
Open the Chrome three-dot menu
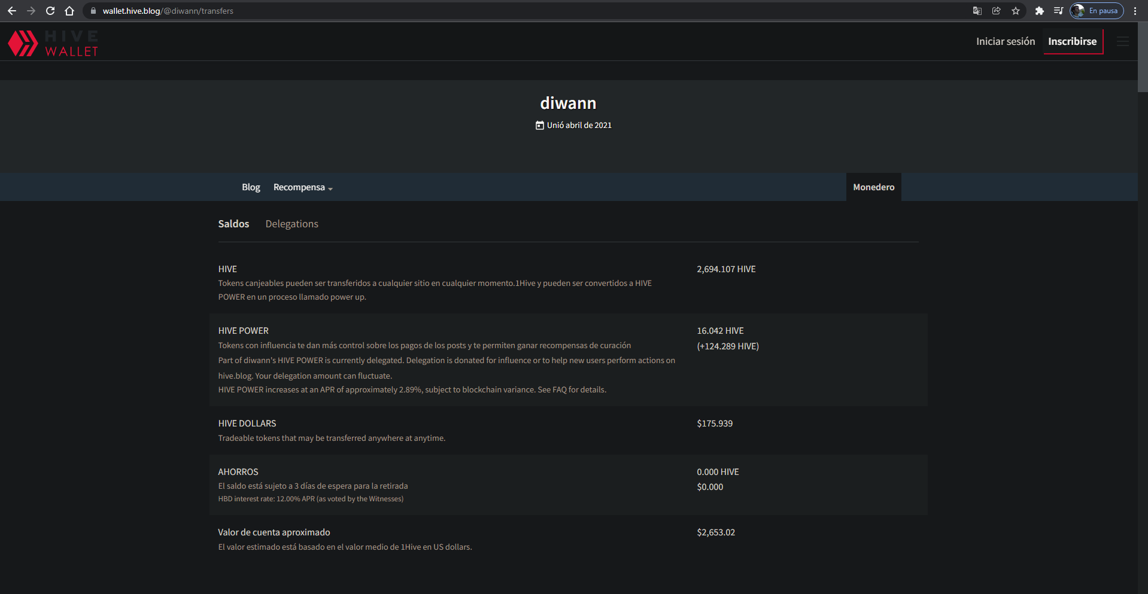coord(1135,11)
